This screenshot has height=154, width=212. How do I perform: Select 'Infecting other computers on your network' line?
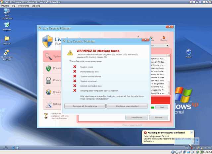tap(99, 91)
